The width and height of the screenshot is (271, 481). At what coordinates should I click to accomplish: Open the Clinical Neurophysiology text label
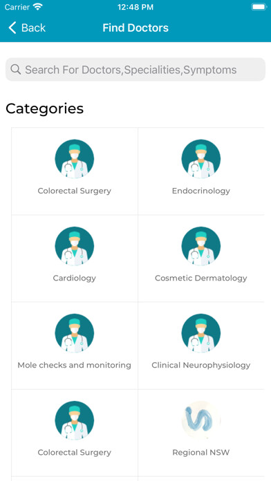point(201,365)
